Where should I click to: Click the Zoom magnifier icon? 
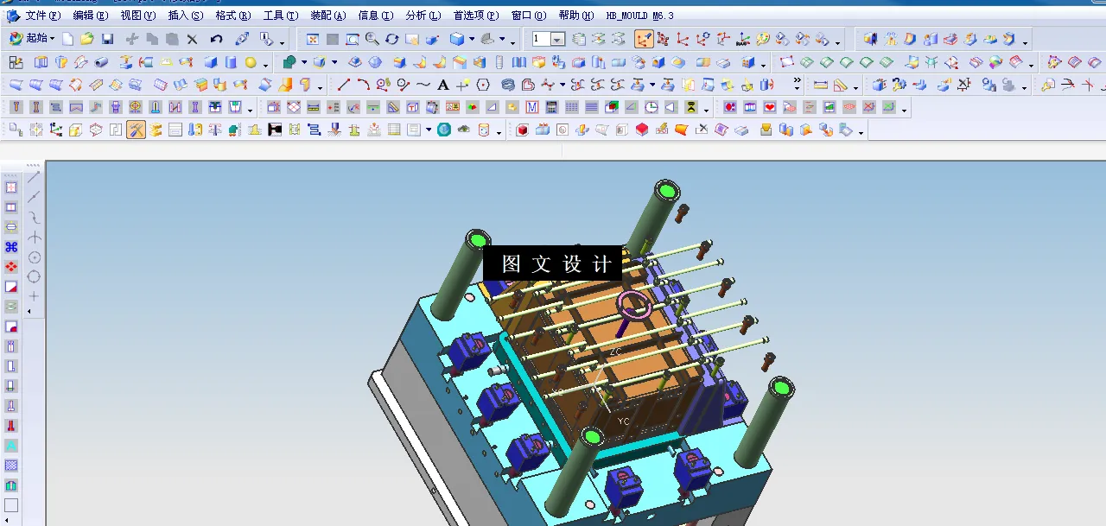coord(372,39)
